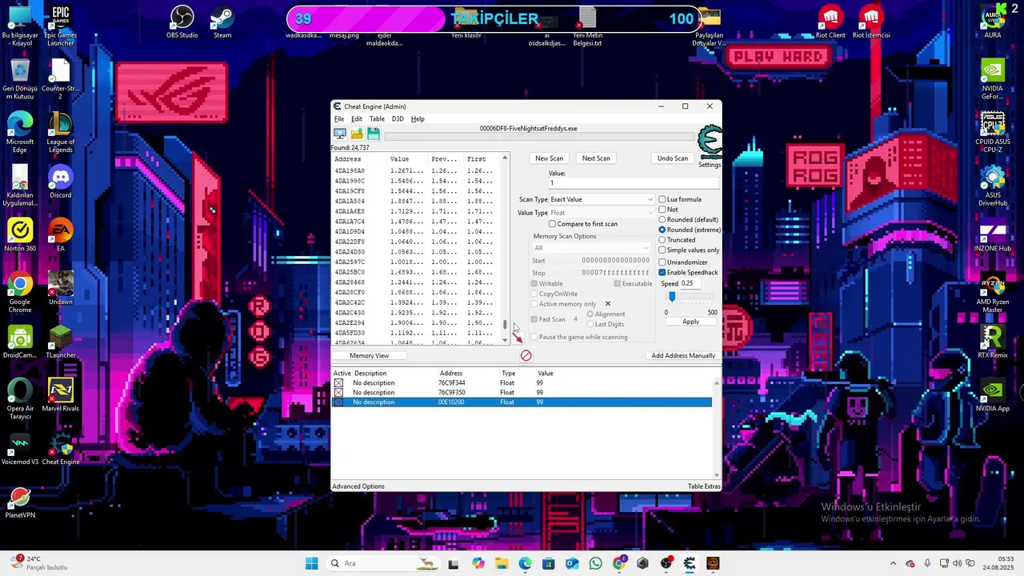The width and height of the screenshot is (1024, 576).
Task: Toggle the Unrandomizer checkbox
Action: [x=662, y=262]
